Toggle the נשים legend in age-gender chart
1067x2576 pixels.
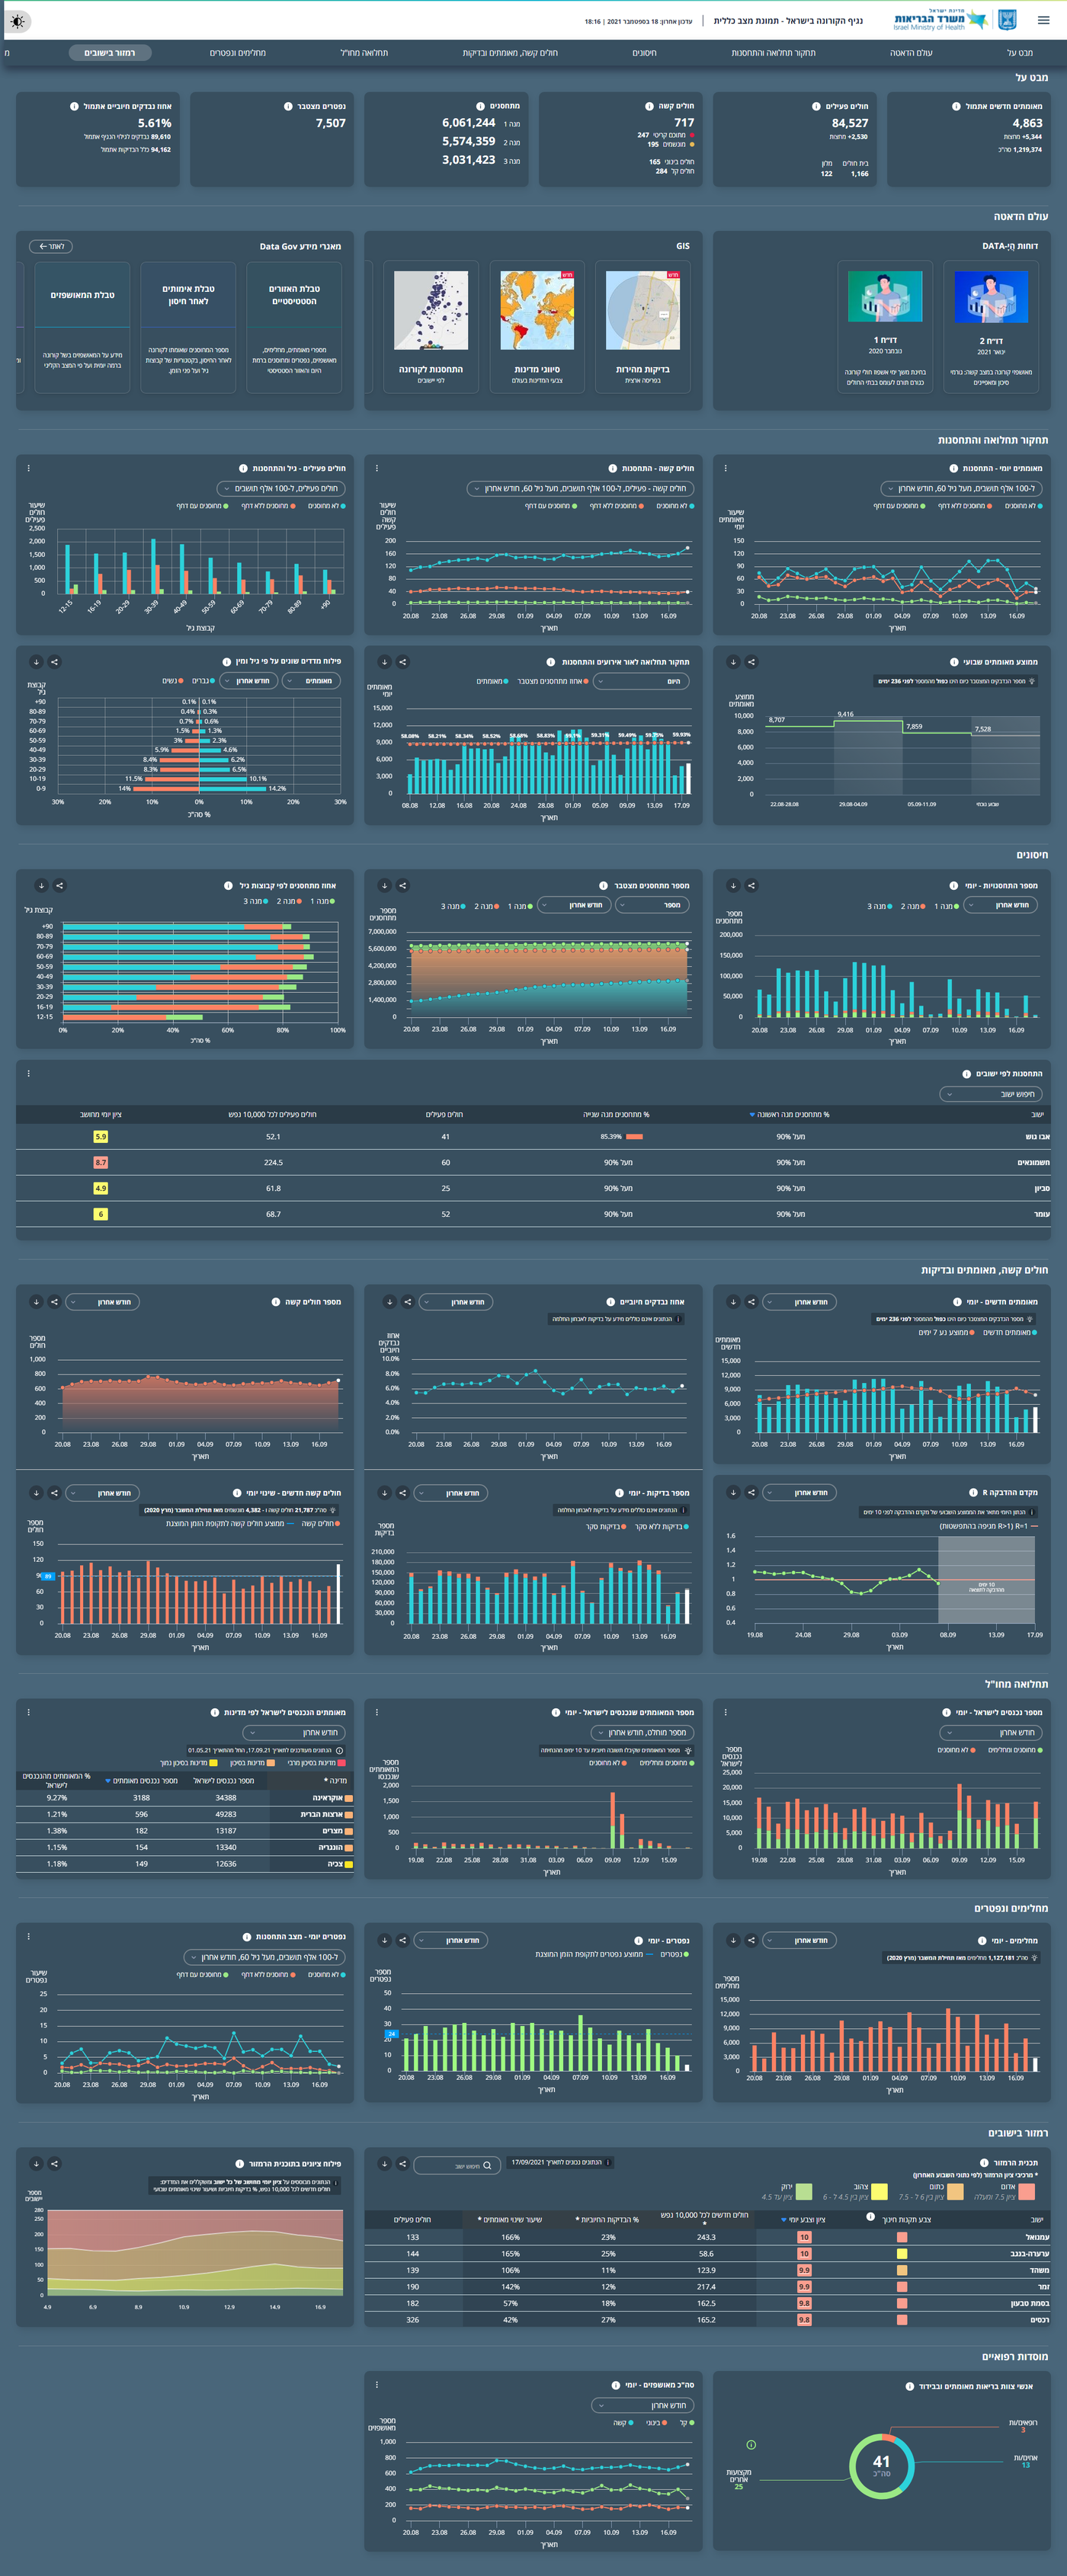(170, 681)
